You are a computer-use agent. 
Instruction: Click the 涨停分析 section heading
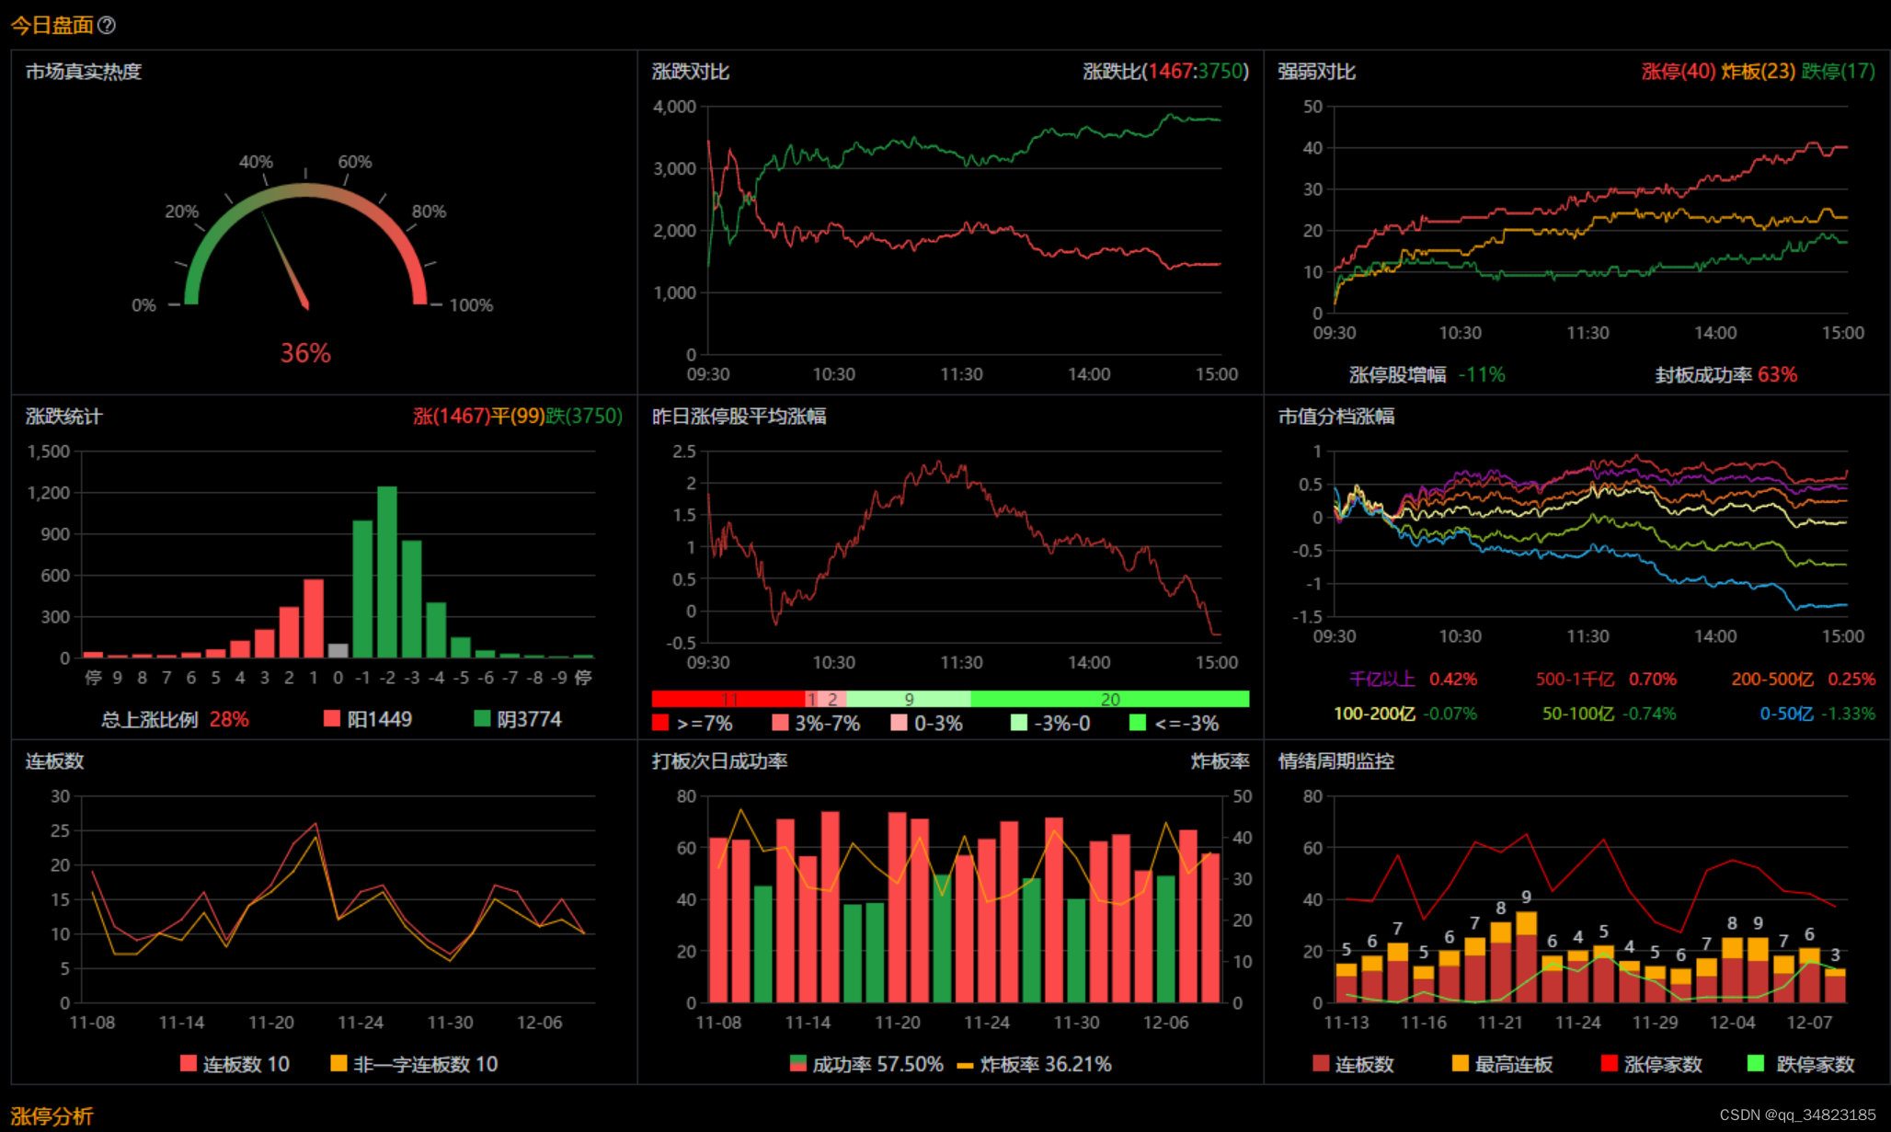52,1116
